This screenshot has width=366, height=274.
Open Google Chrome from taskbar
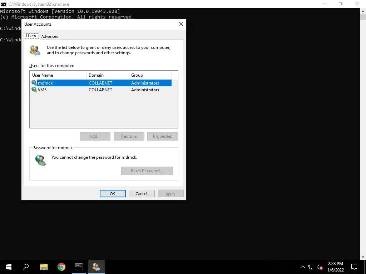click(61, 267)
